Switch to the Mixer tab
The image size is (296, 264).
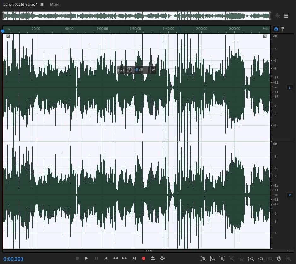[55, 5]
